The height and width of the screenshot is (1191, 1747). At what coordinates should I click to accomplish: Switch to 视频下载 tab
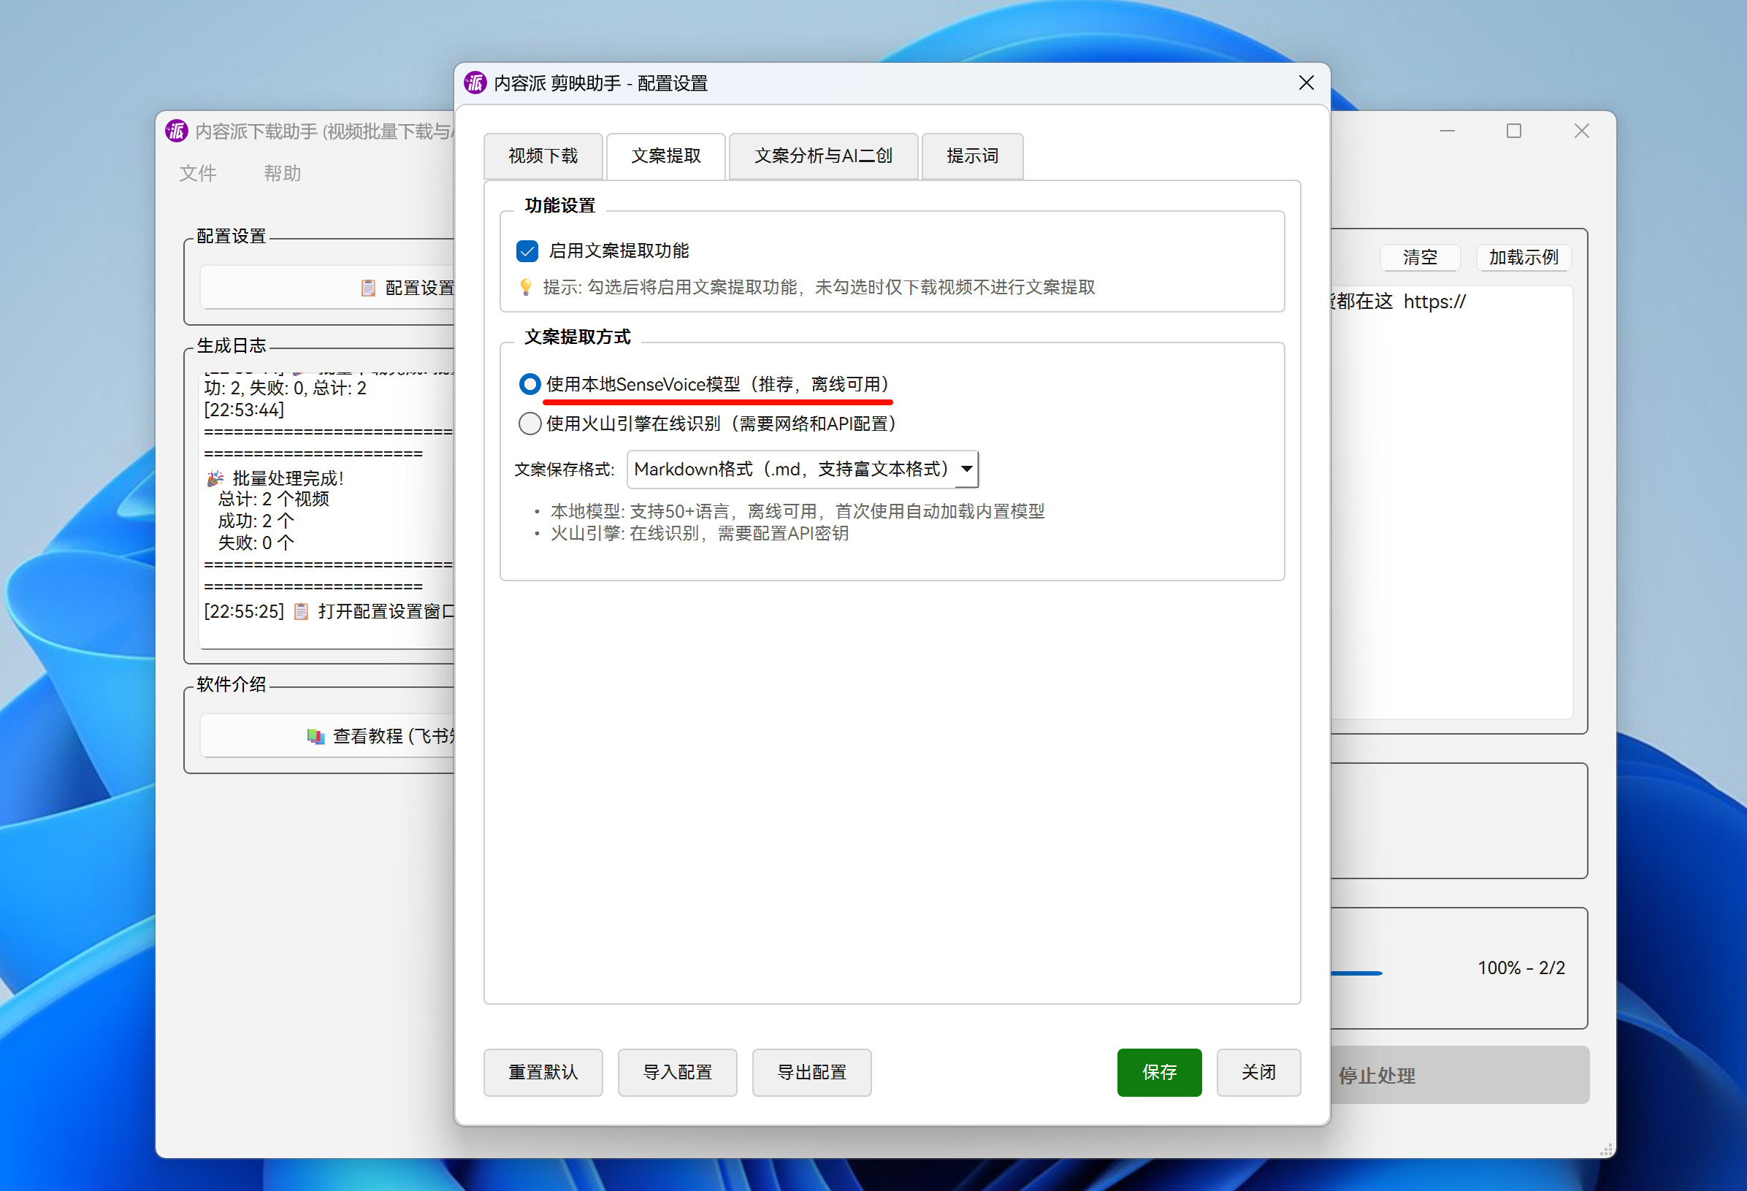click(543, 156)
